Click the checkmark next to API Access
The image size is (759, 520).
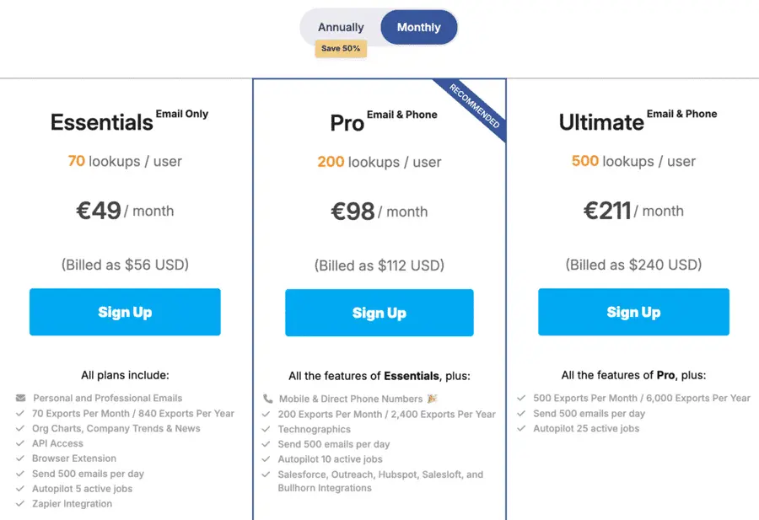tap(21, 443)
